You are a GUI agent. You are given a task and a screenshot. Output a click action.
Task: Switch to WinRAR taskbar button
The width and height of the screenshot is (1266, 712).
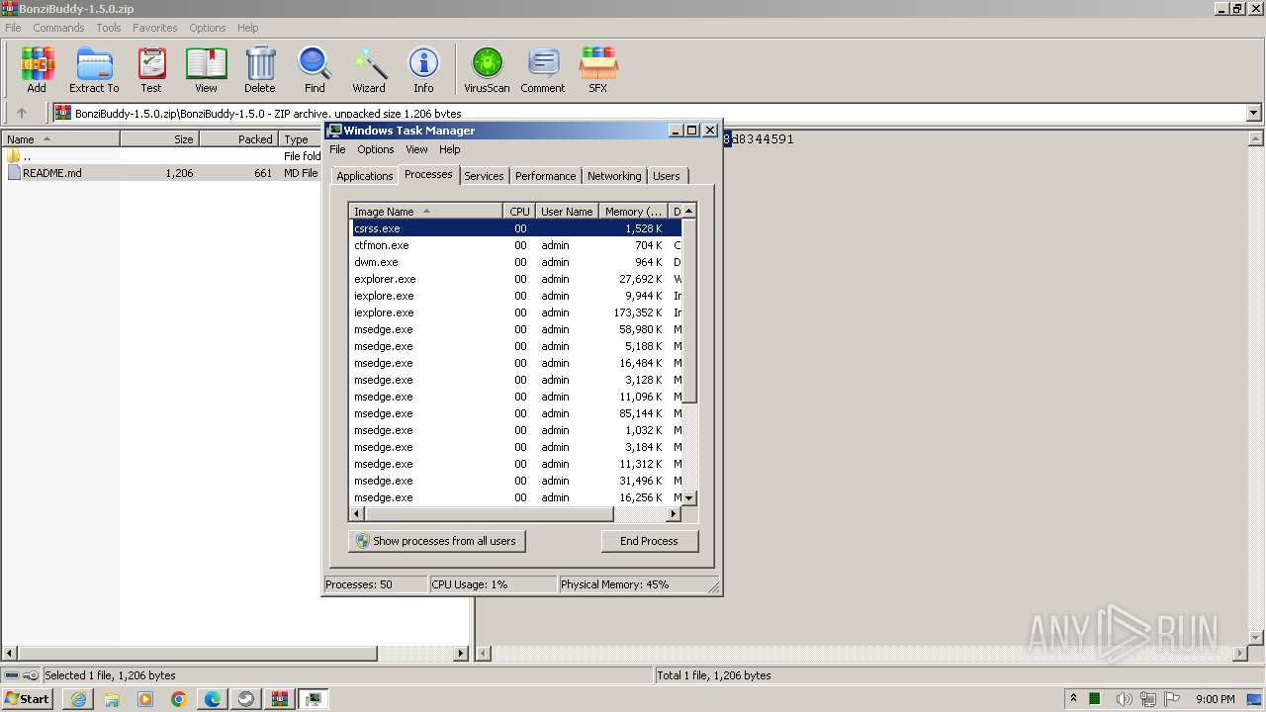[280, 699]
